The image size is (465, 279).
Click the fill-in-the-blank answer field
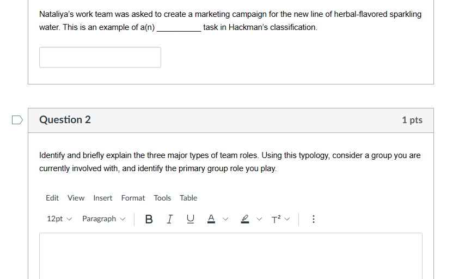[100, 57]
